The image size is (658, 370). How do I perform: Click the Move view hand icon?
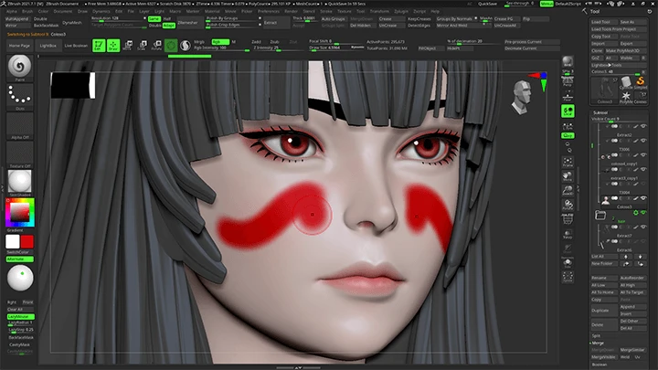568,176
